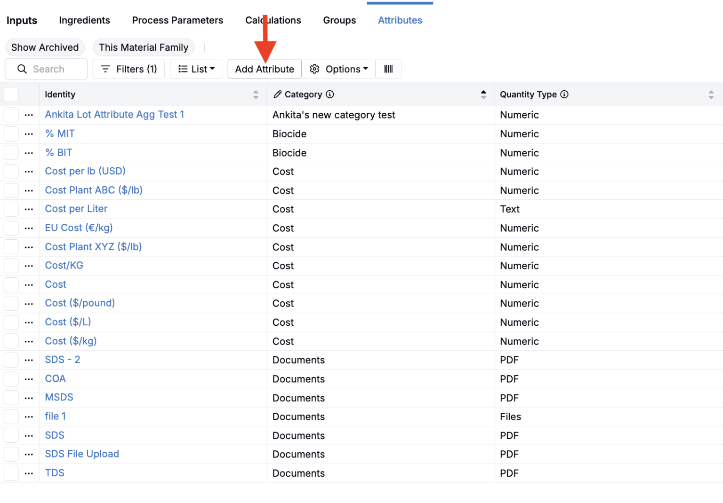Viewport: 723px width, 503px height.
Task: Open the Cost ($/pound) link
Action: [x=80, y=303]
